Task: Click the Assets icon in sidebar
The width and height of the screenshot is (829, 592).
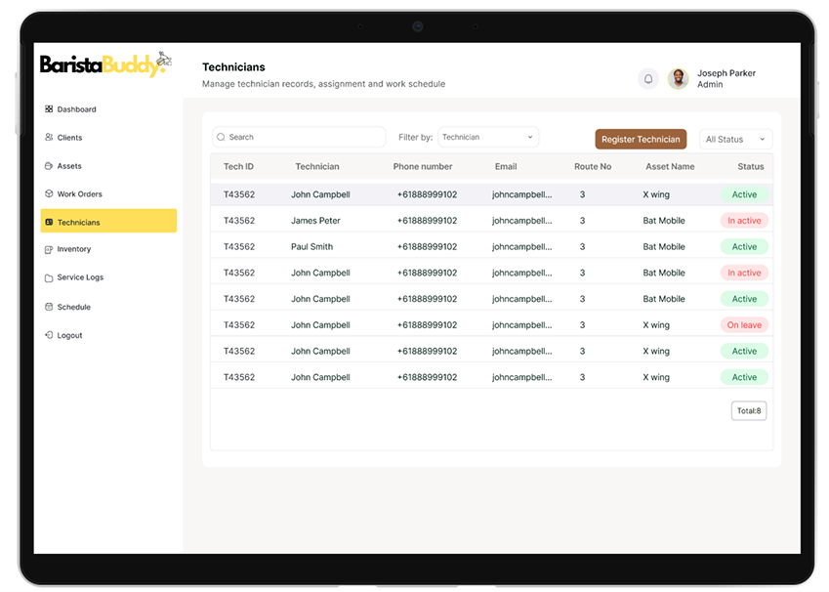Action: click(x=49, y=166)
